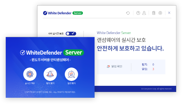Screen dimensions: 182x104
Task: Toggle the 서버 실시간 보호 switch
Action: pyautogui.click(x=71, y=34)
